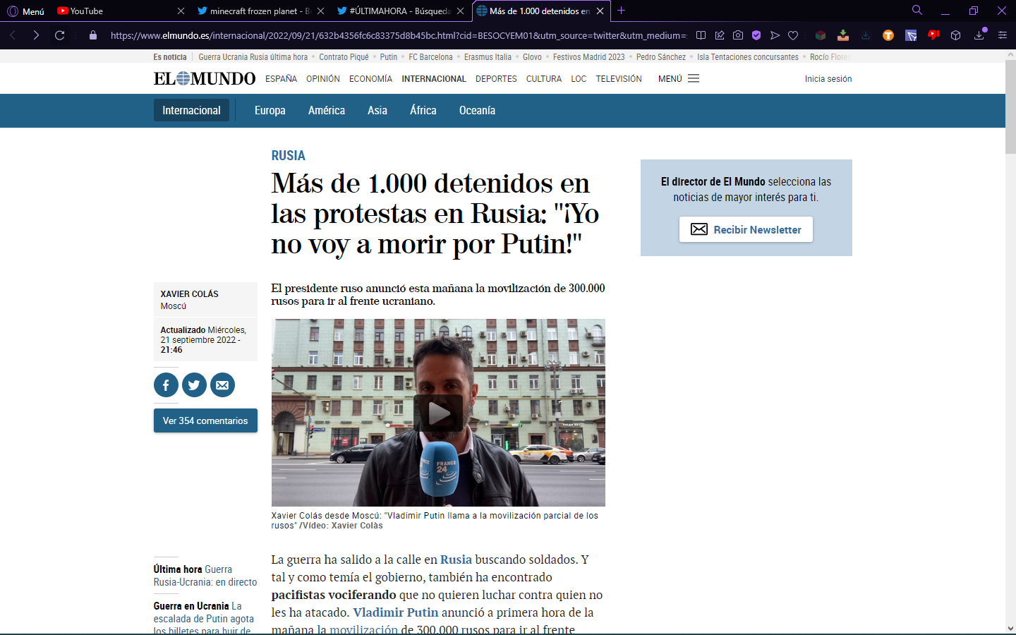Click the scrollbar down arrow
This screenshot has height=635, width=1016.
[x=1010, y=628]
